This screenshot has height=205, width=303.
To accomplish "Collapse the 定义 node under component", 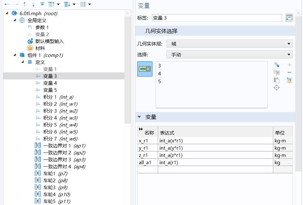I will click(22, 62).
